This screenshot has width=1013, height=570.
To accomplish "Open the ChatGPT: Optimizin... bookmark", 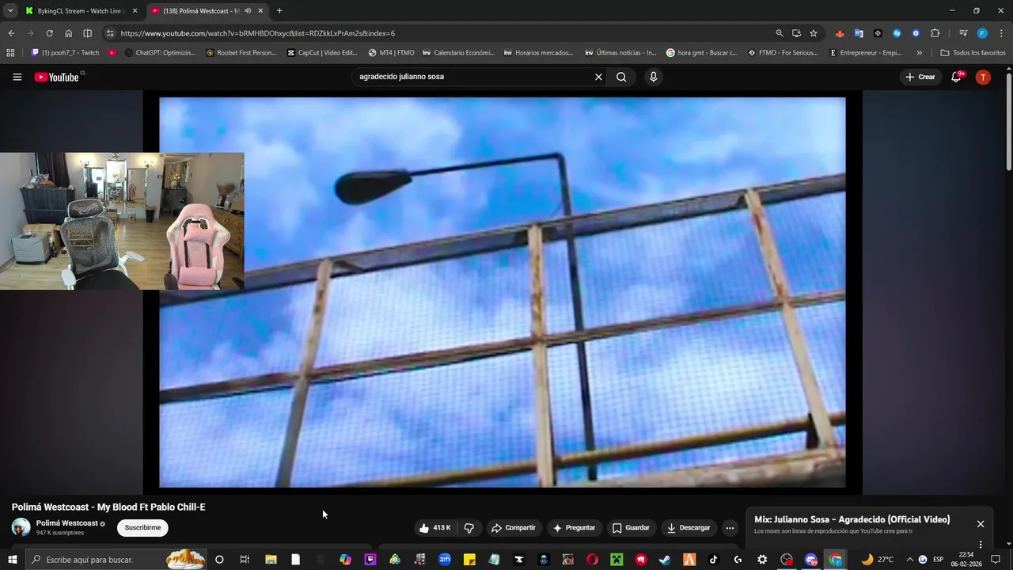I will 159,53.
